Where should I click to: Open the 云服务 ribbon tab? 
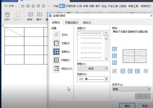[x=123, y=6]
